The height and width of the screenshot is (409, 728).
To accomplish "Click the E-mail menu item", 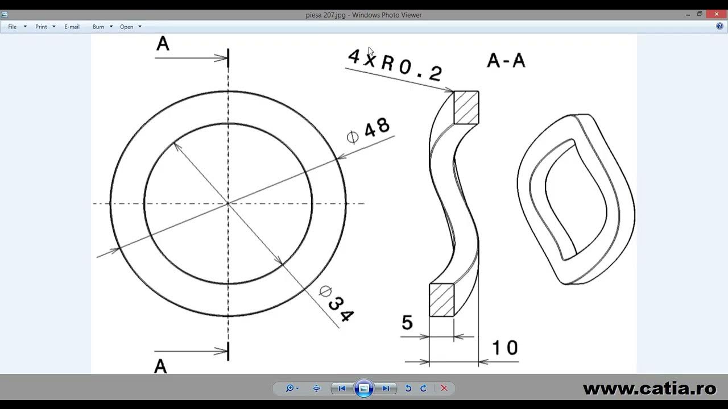I will (72, 27).
